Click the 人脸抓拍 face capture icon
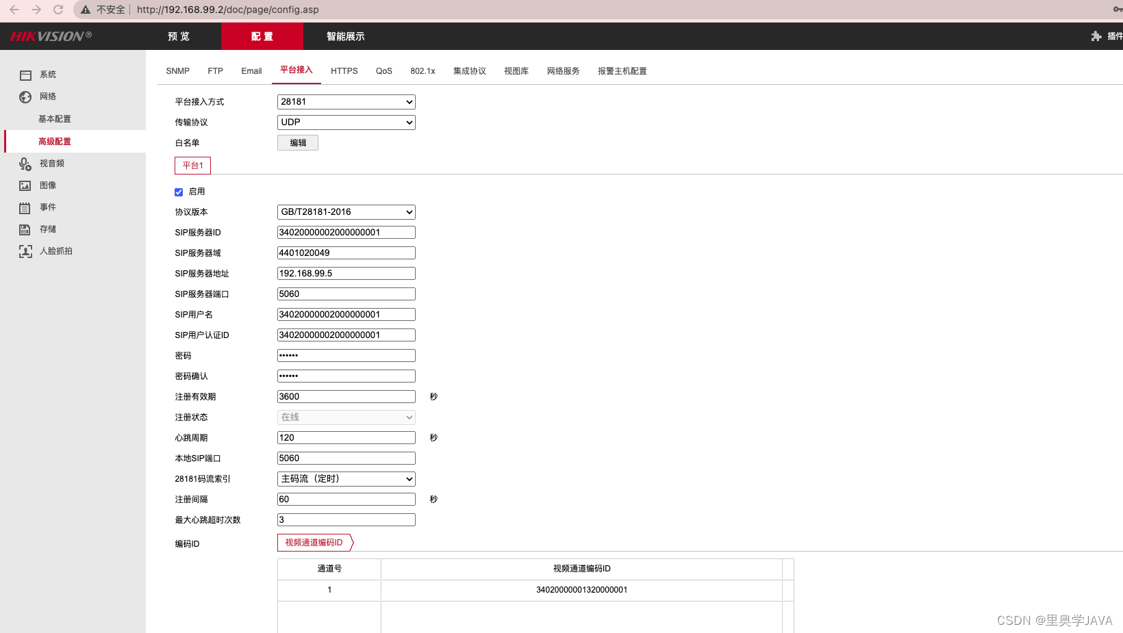Viewport: 1123px width, 633px height. click(x=25, y=252)
